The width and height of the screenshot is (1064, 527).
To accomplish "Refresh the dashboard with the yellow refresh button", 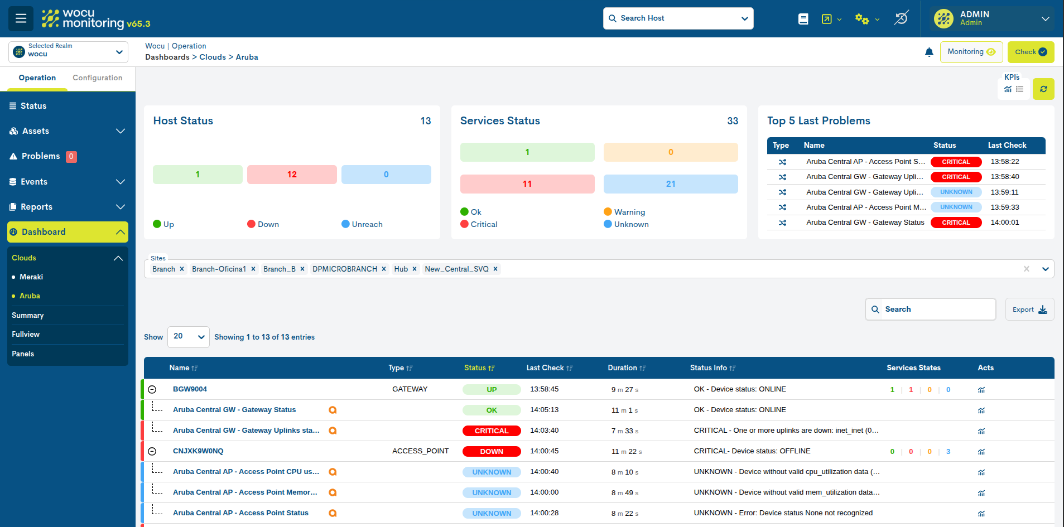I will (x=1043, y=89).
